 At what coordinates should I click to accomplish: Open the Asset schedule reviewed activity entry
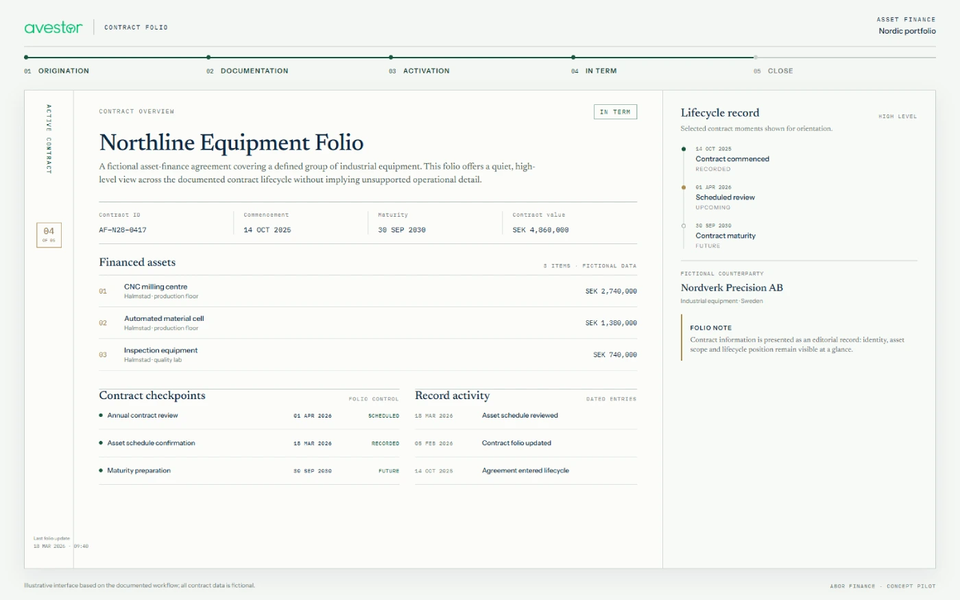pyautogui.click(x=526, y=416)
